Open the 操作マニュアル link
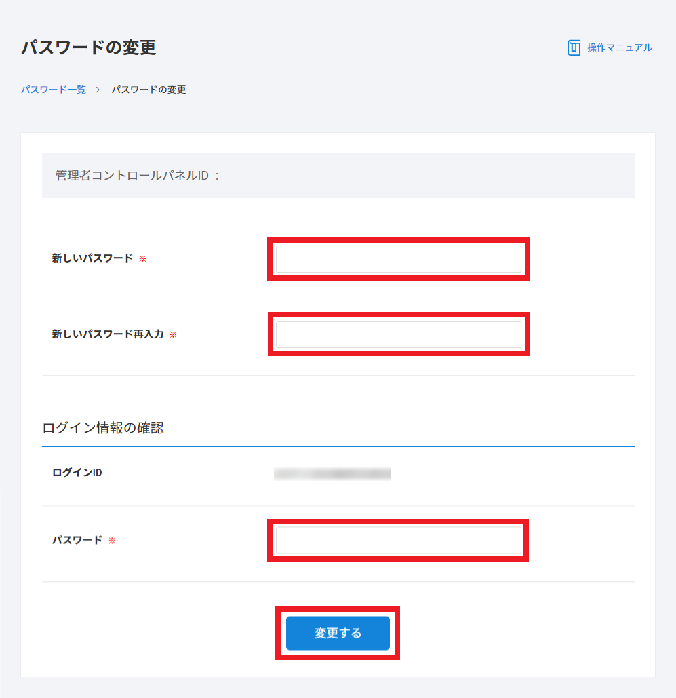 click(619, 47)
